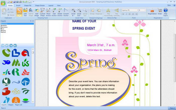
Task: Click the 'Describe your event here' paragraph
Action: point(94,89)
